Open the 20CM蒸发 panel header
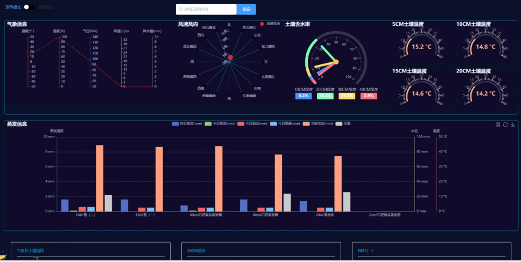The width and height of the screenshot is (521, 262). (x=196, y=250)
